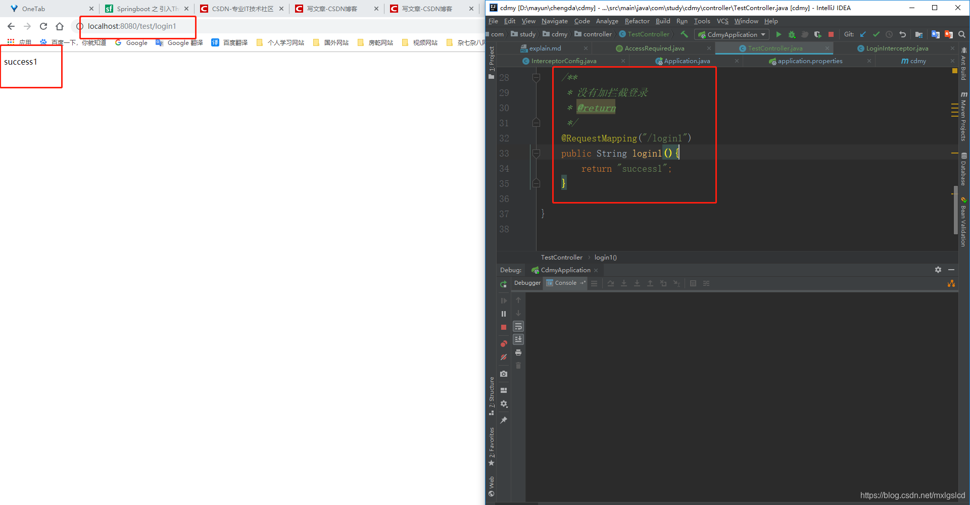Reload the page in Chrome
This screenshot has height=505, width=970.
coord(43,26)
